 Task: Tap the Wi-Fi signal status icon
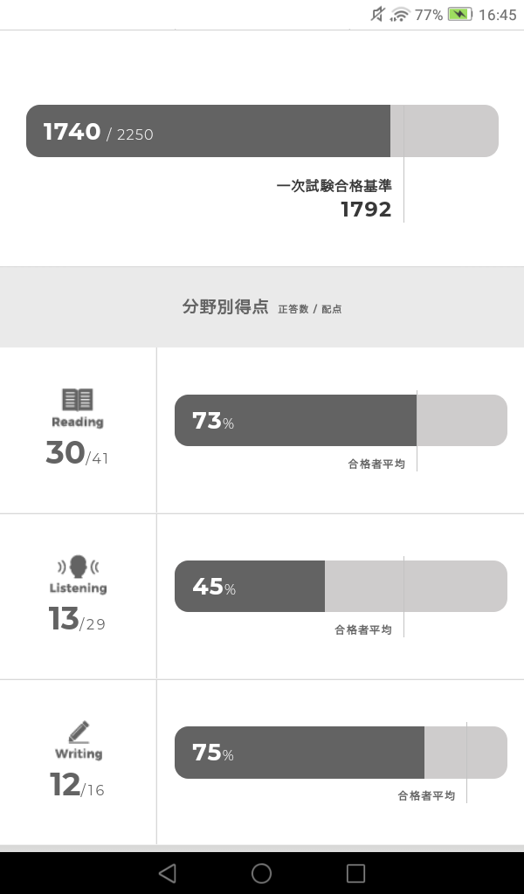tap(400, 14)
